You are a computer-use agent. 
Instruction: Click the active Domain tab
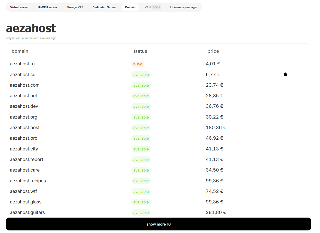130,7
